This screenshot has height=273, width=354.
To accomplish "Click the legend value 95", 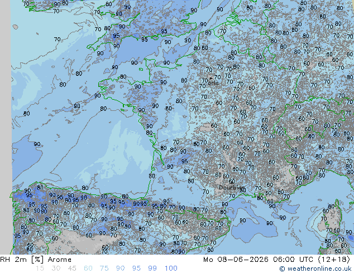I will click(x=136, y=269).
